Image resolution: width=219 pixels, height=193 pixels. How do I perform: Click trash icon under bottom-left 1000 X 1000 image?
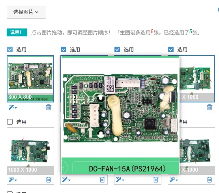(49, 180)
